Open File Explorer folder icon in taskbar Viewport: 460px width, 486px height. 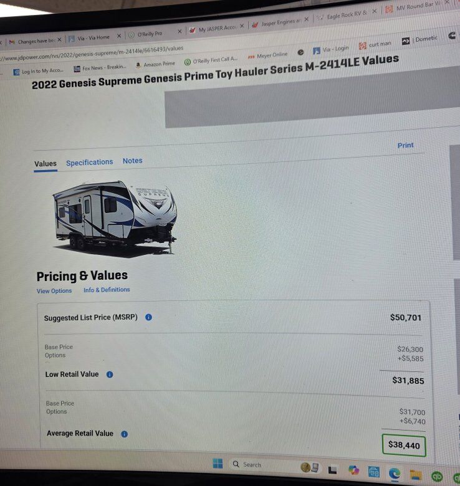tap(415, 475)
